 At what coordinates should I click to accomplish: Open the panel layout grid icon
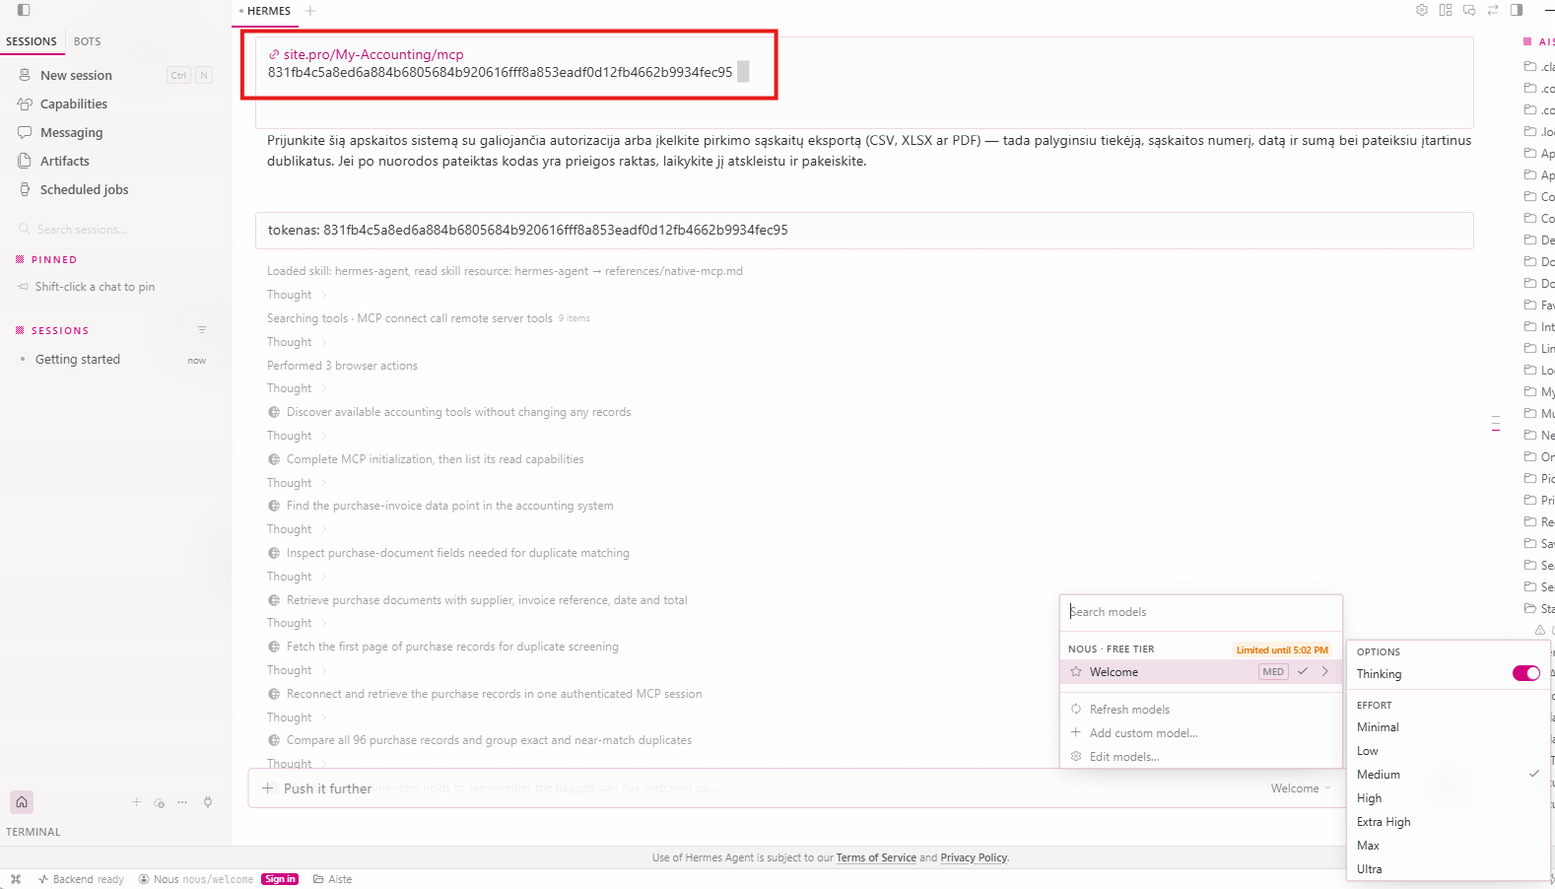coord(1446,10)
